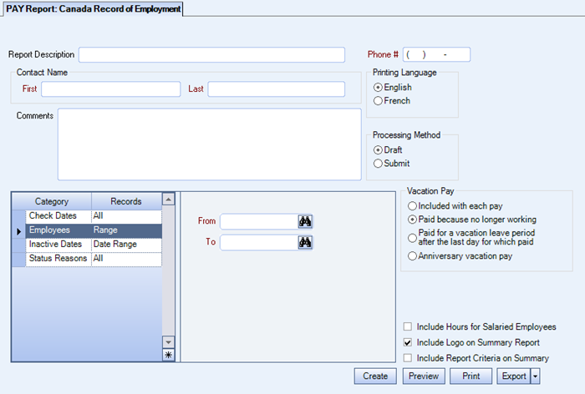Click the Report Description input field
The width and height of the screenshot is (585, 394).
211,55
